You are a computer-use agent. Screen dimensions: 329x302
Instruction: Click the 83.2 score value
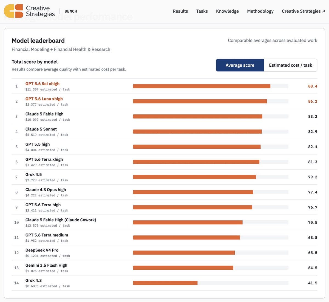(x=313, y=116)
